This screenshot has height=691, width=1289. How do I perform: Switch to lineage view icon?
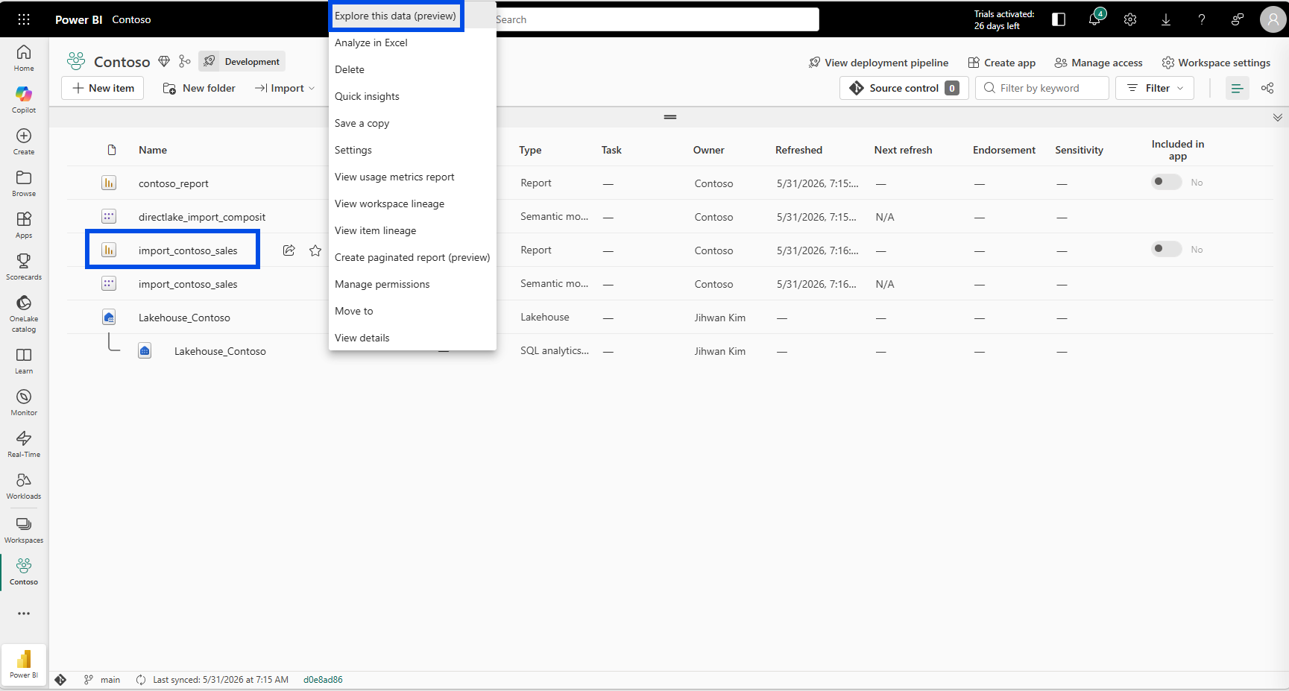click(x=1267, y=88)
